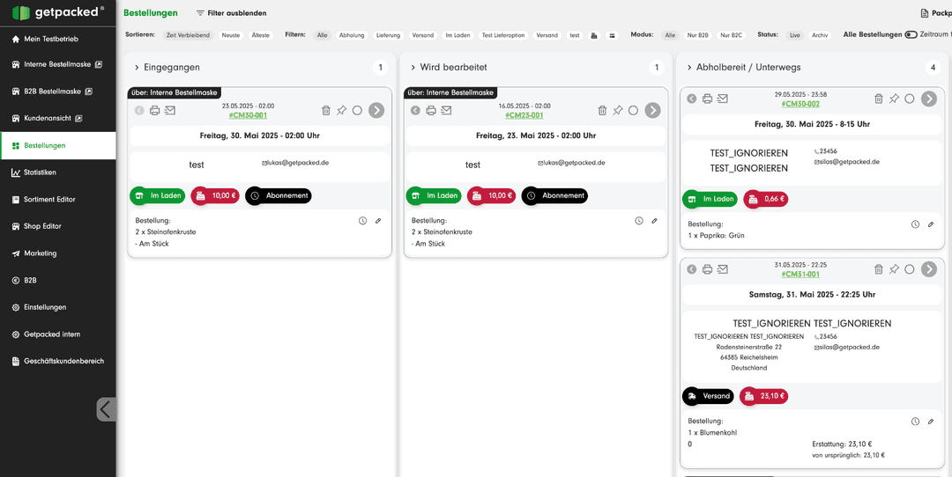
Task: Mark the circle on order #CM51-001
Action: pos(910,269)
